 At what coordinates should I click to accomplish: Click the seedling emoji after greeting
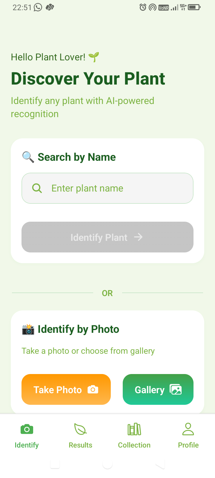pyautogui.click(x=94, y=57)
